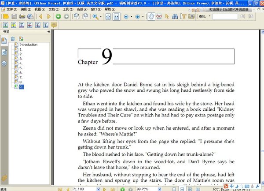The image size is (264, 191).
Task: Open the 高级 (Advanced) menu
Action: 82,9
